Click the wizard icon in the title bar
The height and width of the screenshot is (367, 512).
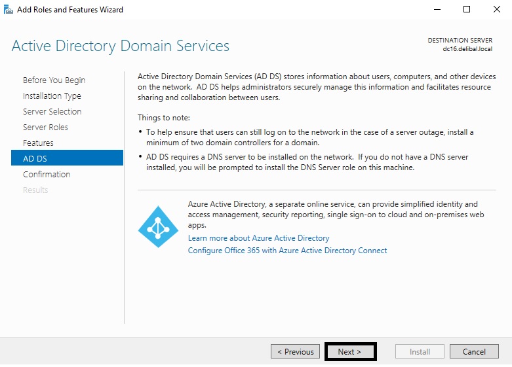pos(9,9)
